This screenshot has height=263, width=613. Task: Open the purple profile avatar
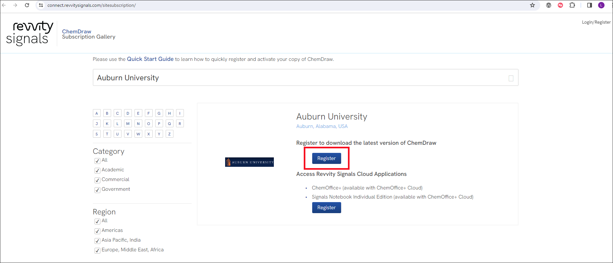[601, 5]
